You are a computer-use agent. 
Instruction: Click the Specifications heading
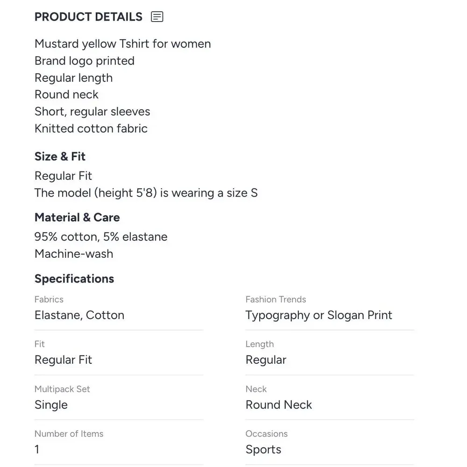pos(74,279)
